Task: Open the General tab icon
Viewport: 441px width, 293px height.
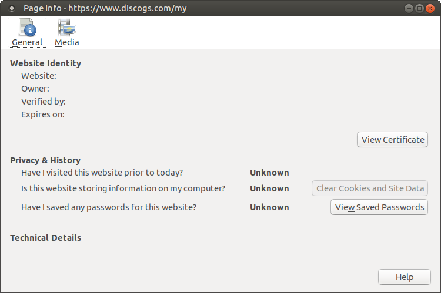Action: 27,32
